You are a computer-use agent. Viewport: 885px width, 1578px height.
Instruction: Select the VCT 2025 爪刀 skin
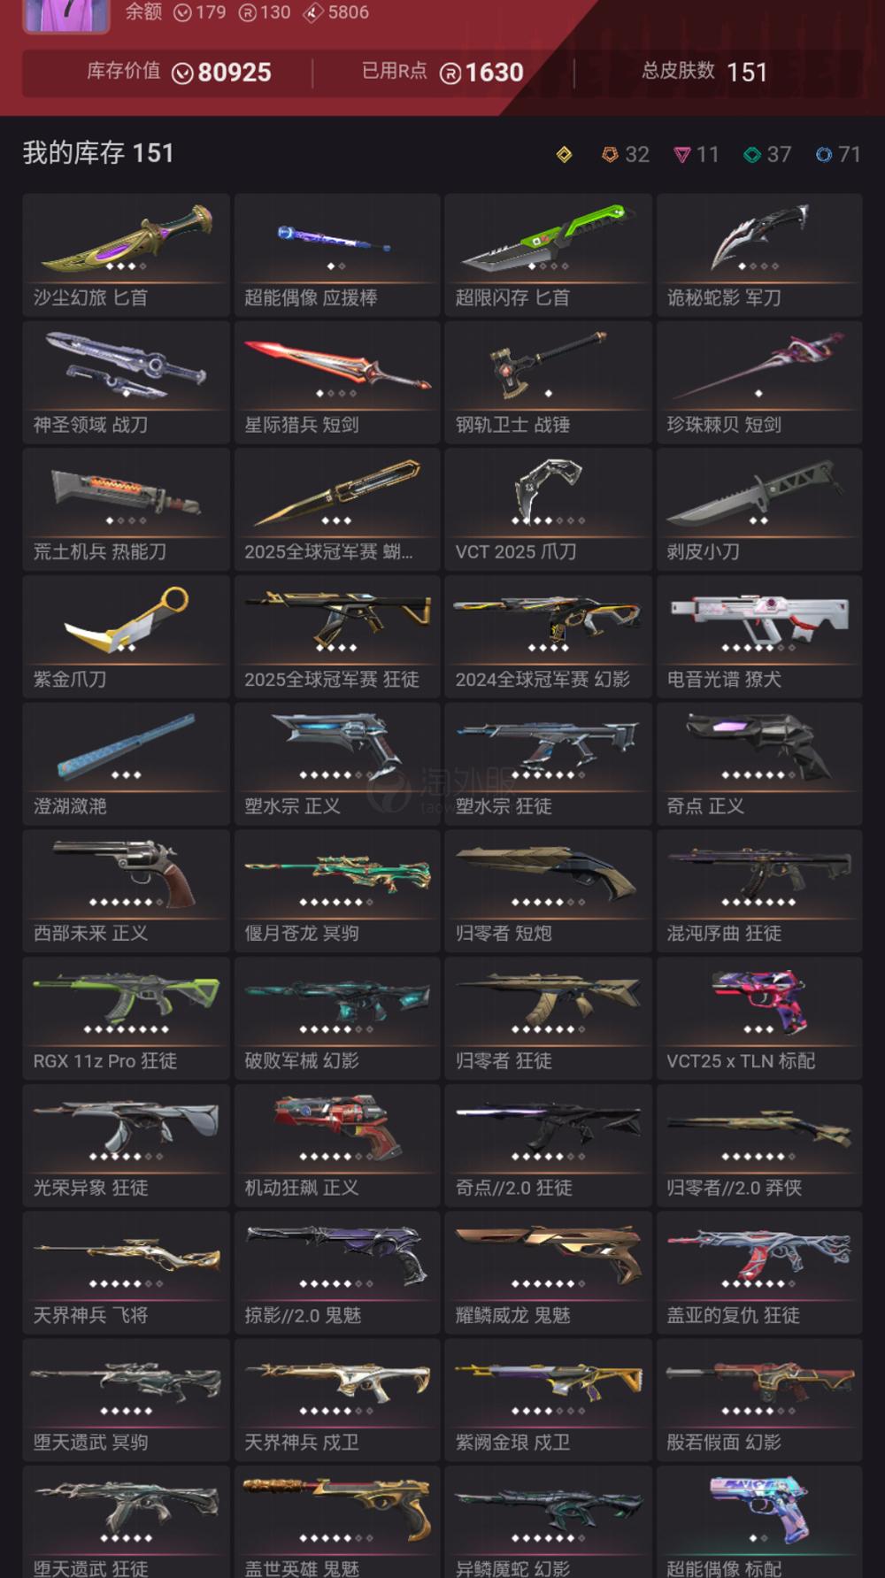(x=548, y=509)
